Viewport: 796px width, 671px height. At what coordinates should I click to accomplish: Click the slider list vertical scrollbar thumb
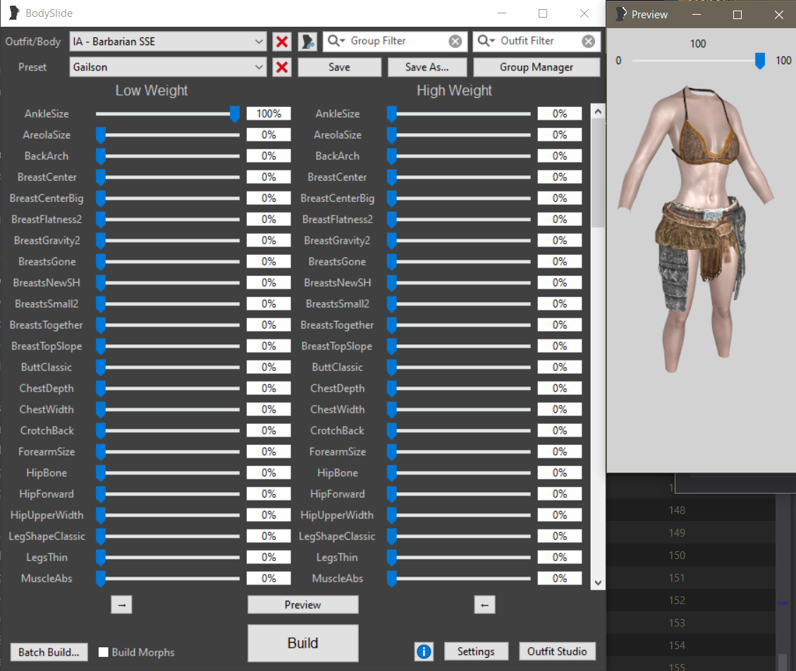598,173
